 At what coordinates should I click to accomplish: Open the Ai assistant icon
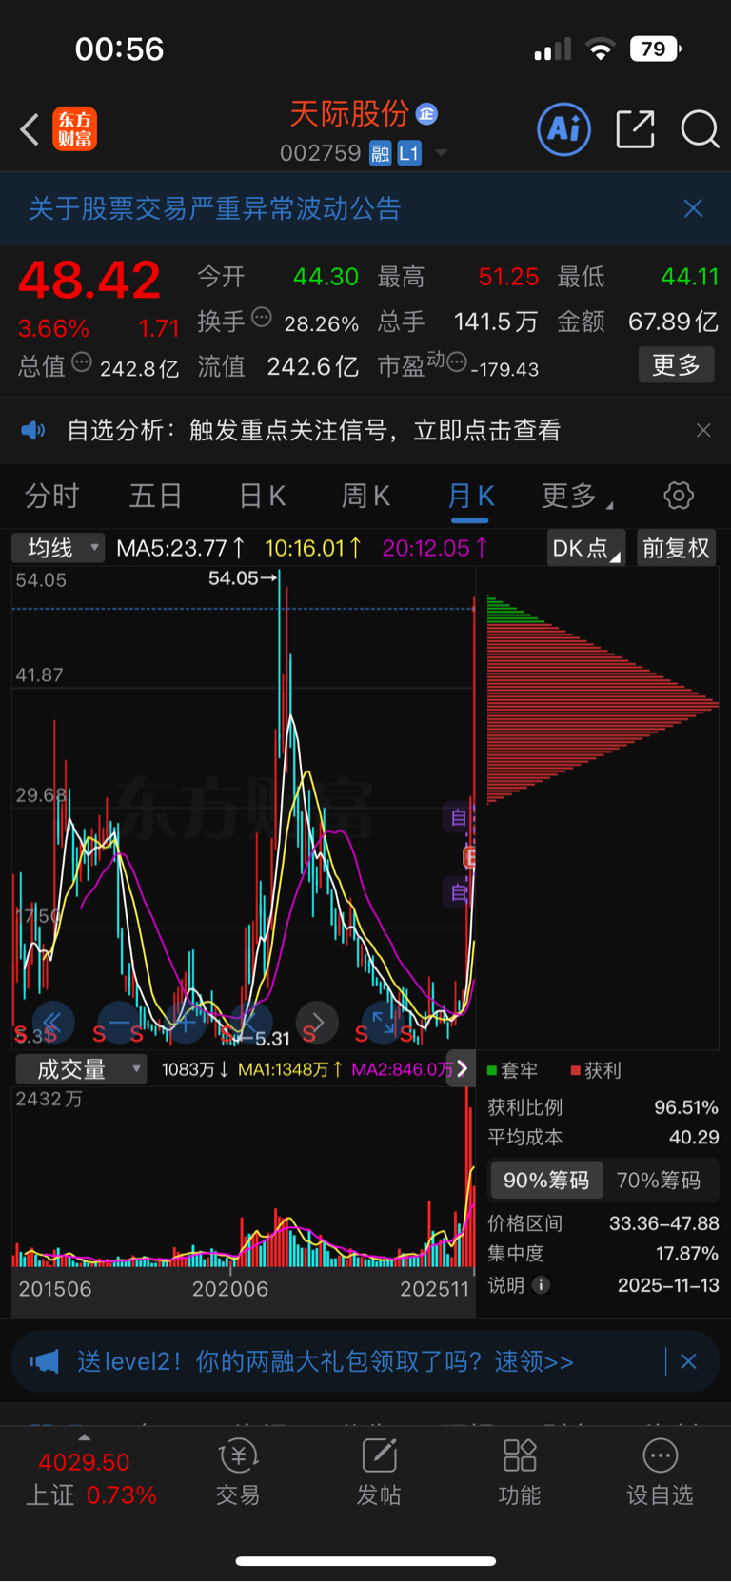tap(563, 129)
